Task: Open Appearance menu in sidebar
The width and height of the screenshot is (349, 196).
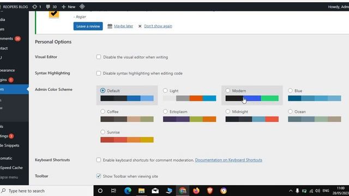Action: [x=14, y=70]
